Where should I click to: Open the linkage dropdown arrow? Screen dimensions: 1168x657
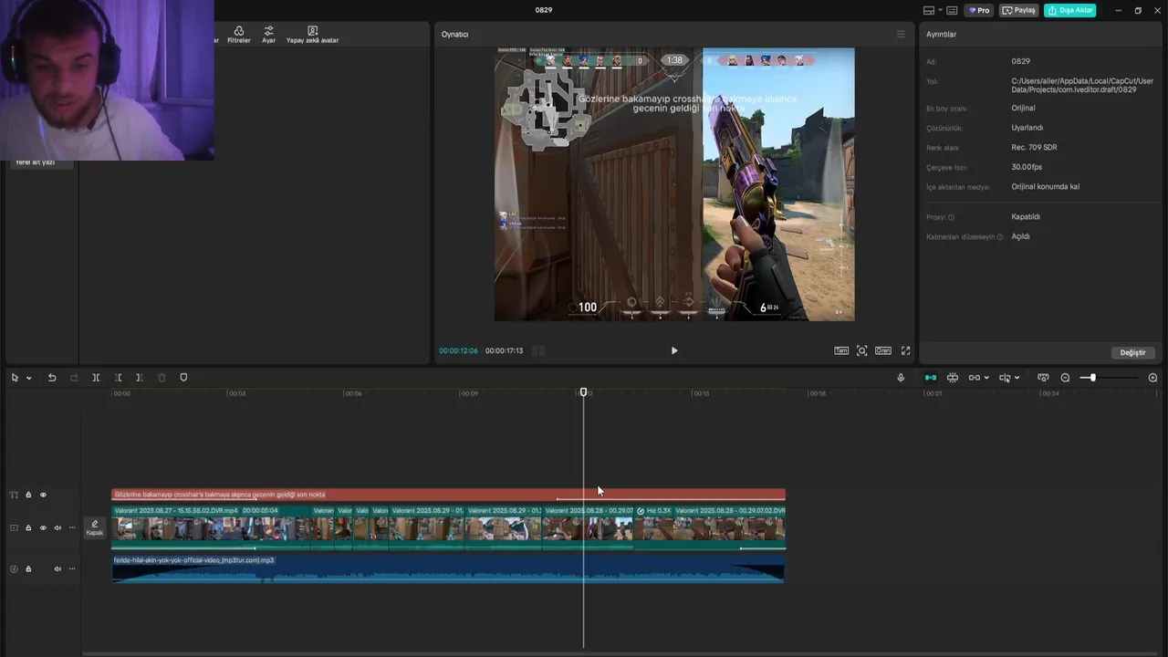click(x=986, y=378)
